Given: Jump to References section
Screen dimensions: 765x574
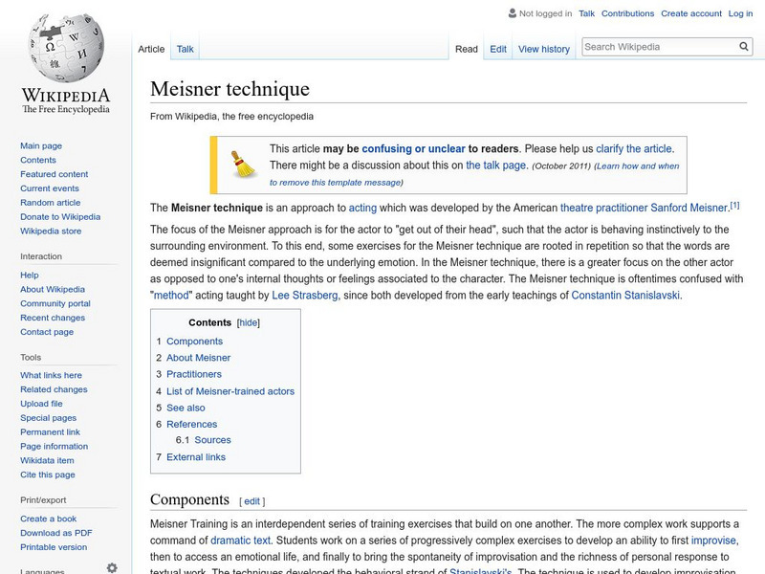Looking at the screenshot, I should pos(191,424).
